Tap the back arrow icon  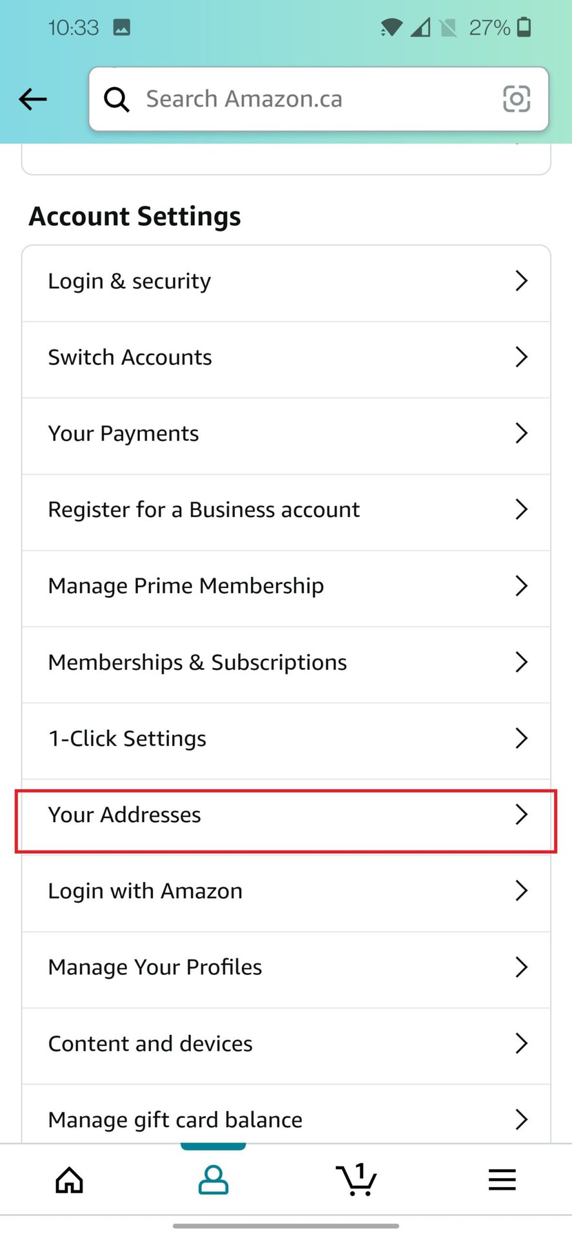(33, 99)
